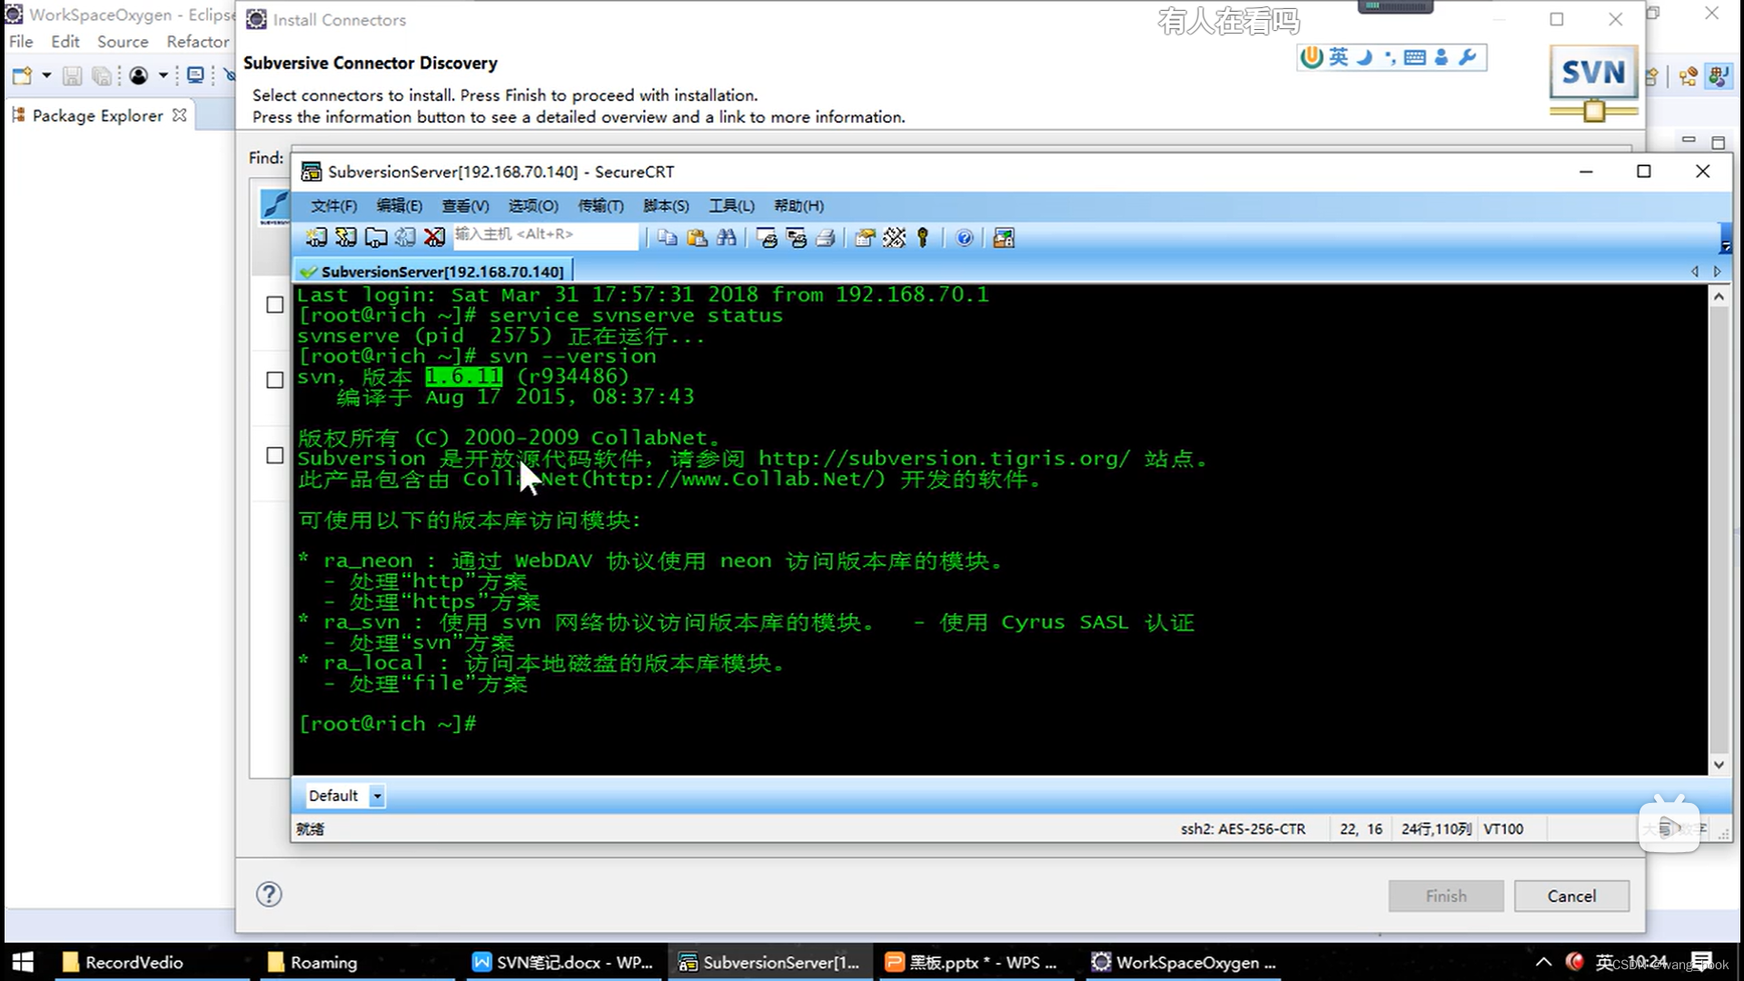
Task: Open Eclipse Refactor menu
Action: click(197, 42)
